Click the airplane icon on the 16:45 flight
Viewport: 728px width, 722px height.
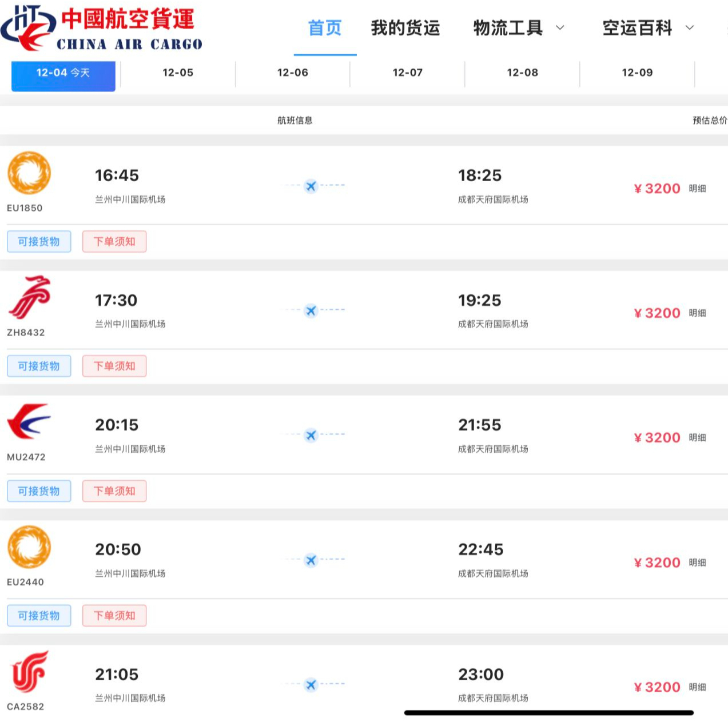(x=311, y=186)
